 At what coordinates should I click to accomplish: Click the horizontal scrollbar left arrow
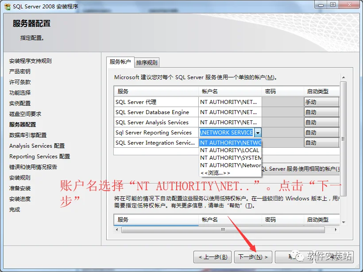tap(117, 230)
